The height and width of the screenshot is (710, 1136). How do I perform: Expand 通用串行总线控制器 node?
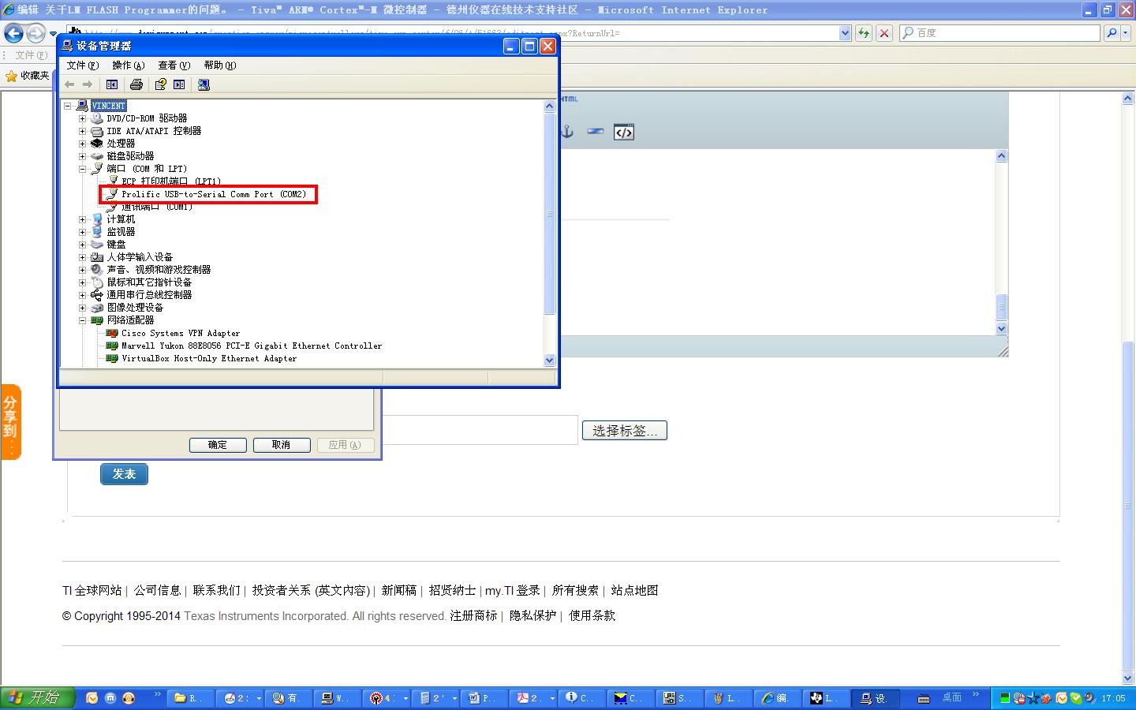coord(82,295)
